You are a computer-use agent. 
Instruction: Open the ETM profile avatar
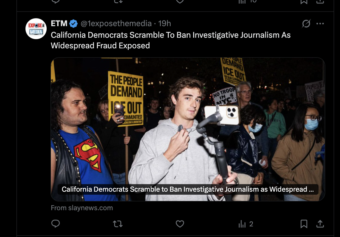[x=36, y=29]
